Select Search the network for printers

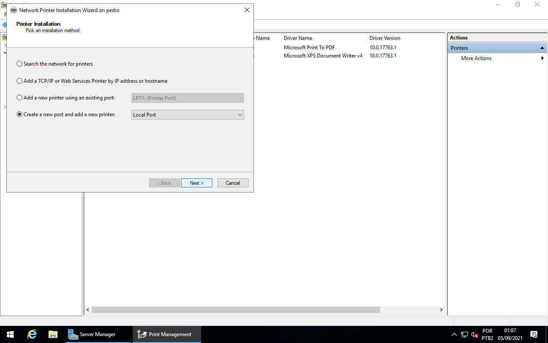19,64
